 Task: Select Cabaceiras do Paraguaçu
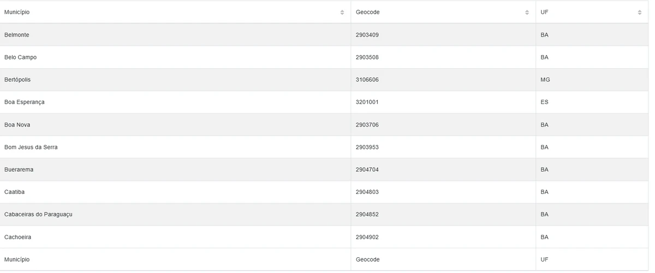point(38,214)
